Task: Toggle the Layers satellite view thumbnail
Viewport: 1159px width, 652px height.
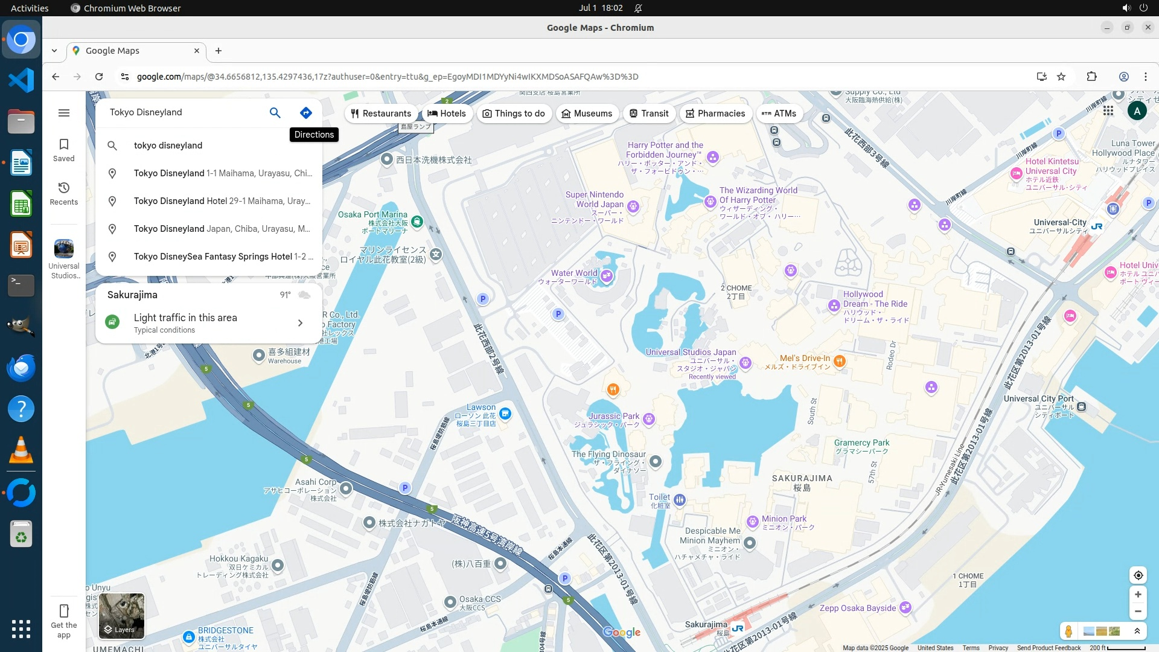Action: coord(121,616)
